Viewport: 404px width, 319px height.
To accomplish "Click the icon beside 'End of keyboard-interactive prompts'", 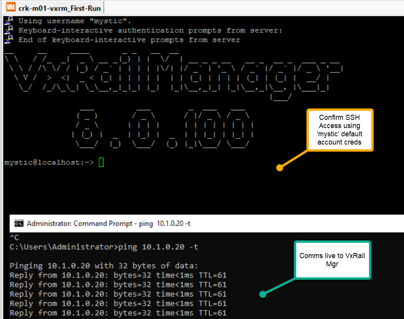I will pyautogui.click(x=8, y=40).
